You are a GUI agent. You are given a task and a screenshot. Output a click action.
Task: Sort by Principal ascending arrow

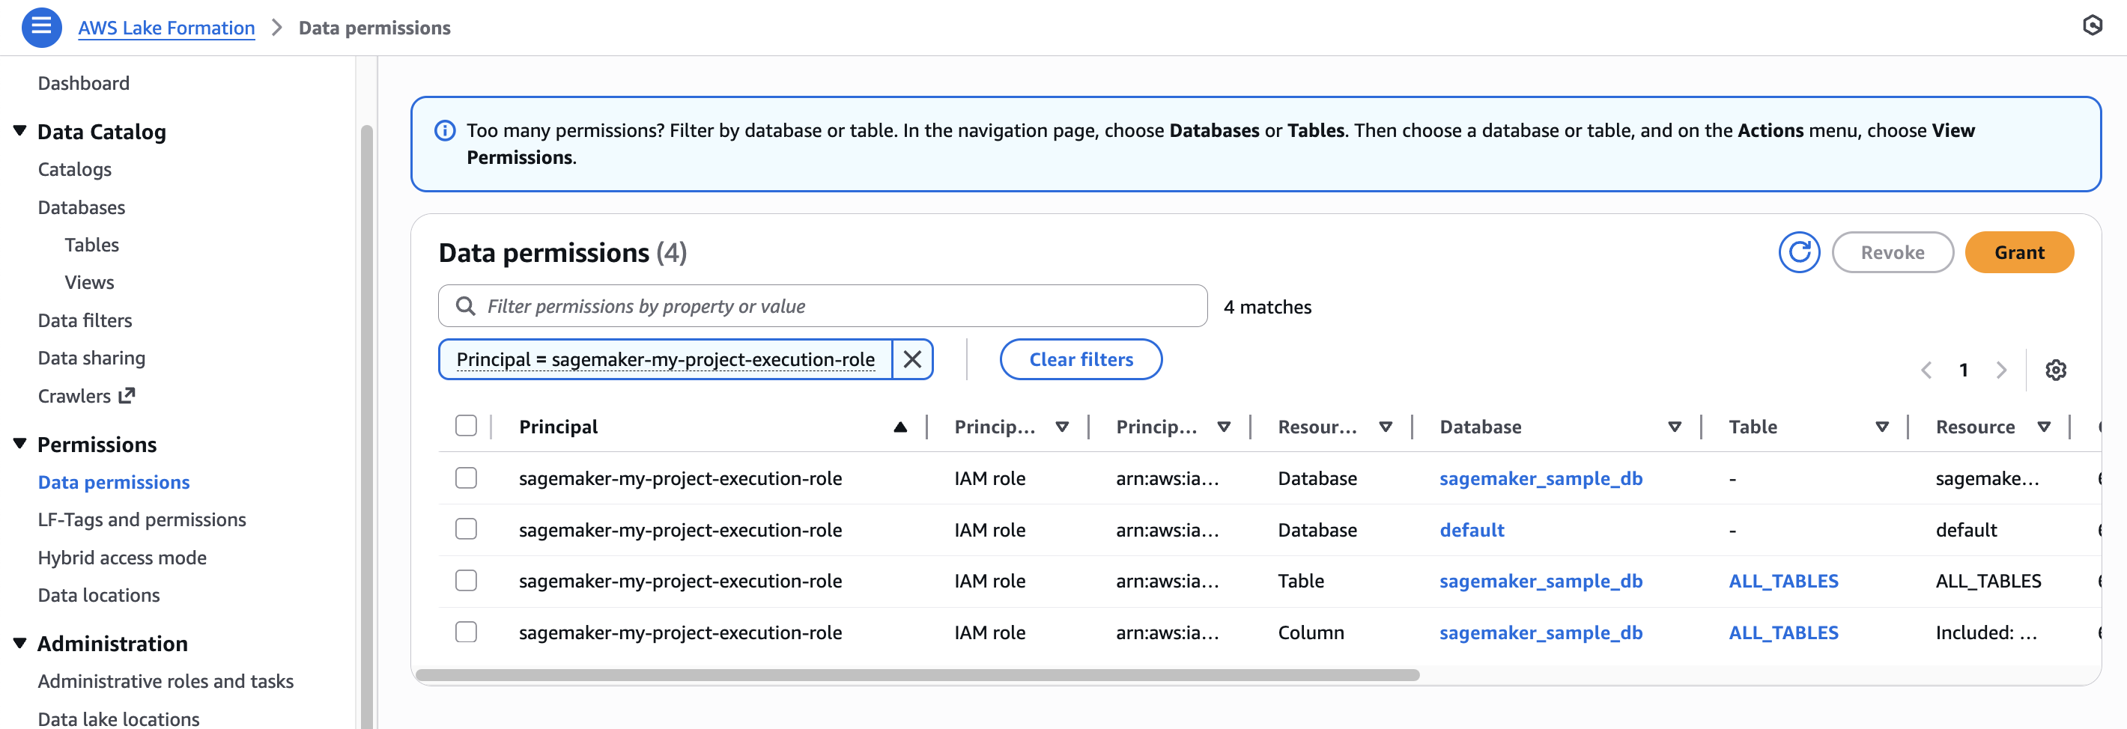pos(900,427)
